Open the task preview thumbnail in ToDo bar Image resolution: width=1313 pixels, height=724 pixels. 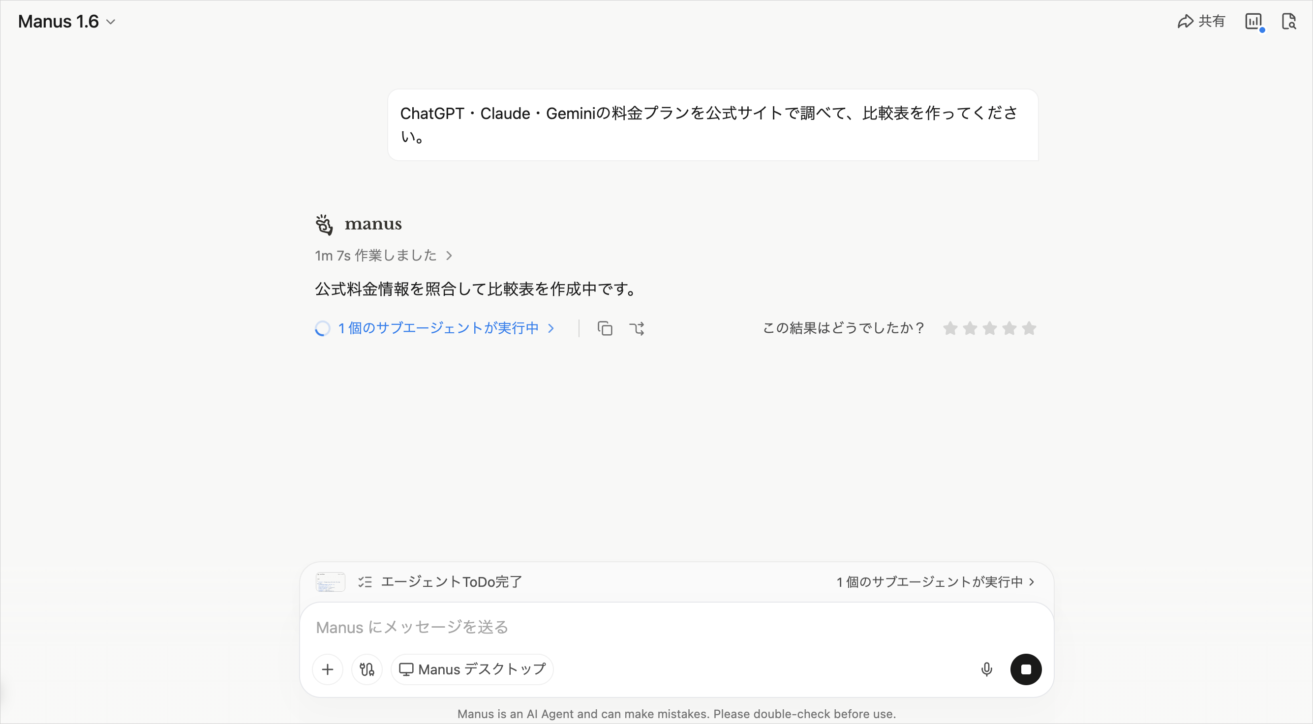[330, 581]
